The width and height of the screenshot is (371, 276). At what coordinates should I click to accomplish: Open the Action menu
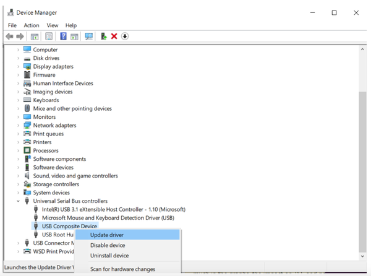pyautogui.click(x=32, y=25)
